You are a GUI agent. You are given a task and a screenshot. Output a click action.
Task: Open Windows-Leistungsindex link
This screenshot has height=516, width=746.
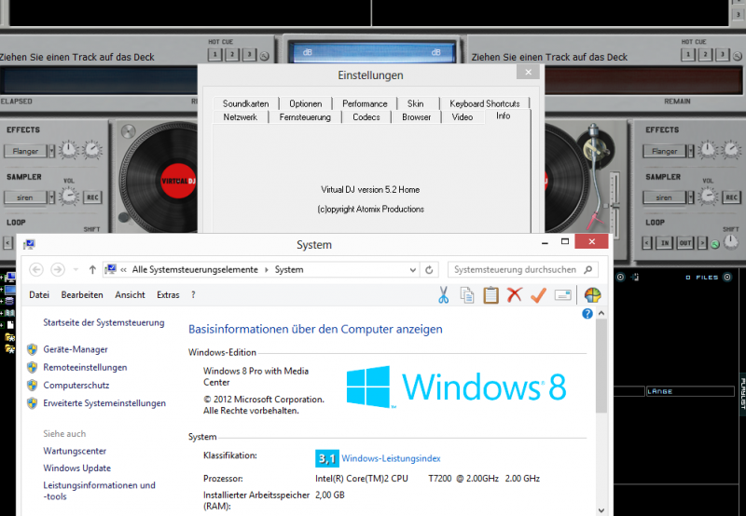tap(391, 458)
